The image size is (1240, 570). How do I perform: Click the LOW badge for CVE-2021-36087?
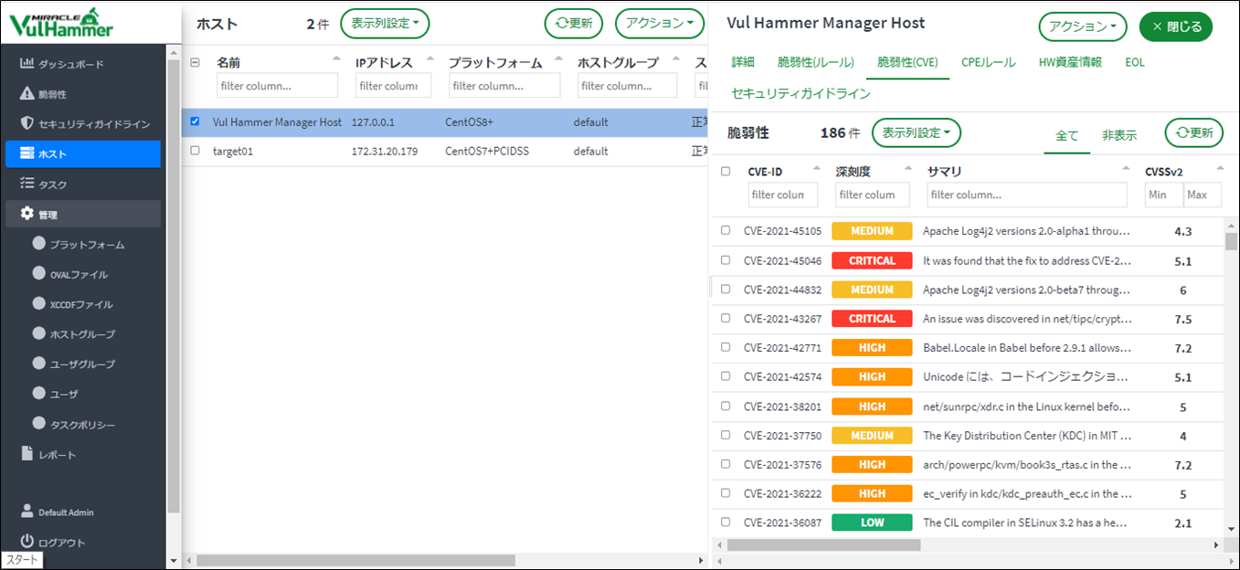tap(872, 522)
